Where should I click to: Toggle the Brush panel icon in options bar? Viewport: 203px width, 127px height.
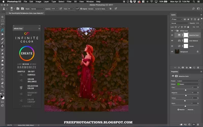pyautogui.click(x=18, y=9)
